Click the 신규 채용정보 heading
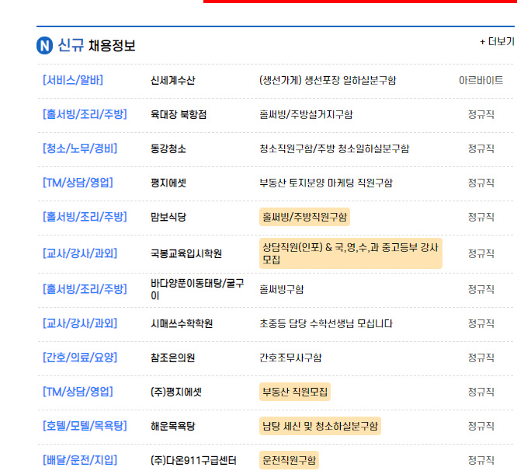The height and width of the screenshot is (471, 517). [96, 46]
